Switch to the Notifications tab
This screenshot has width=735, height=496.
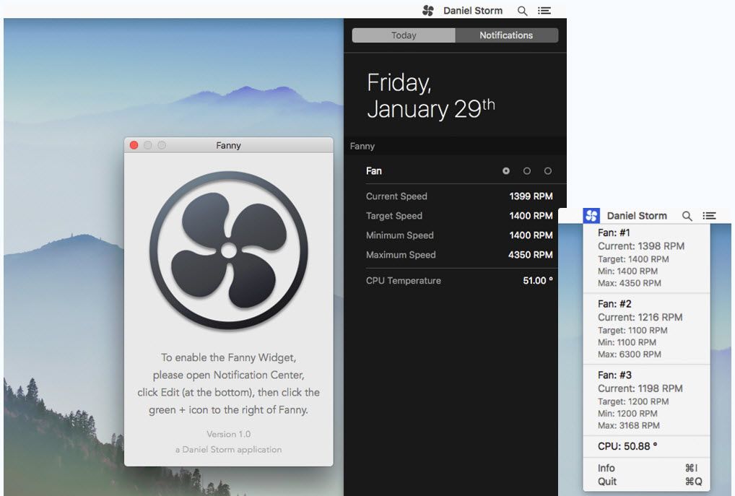point(506,35)
